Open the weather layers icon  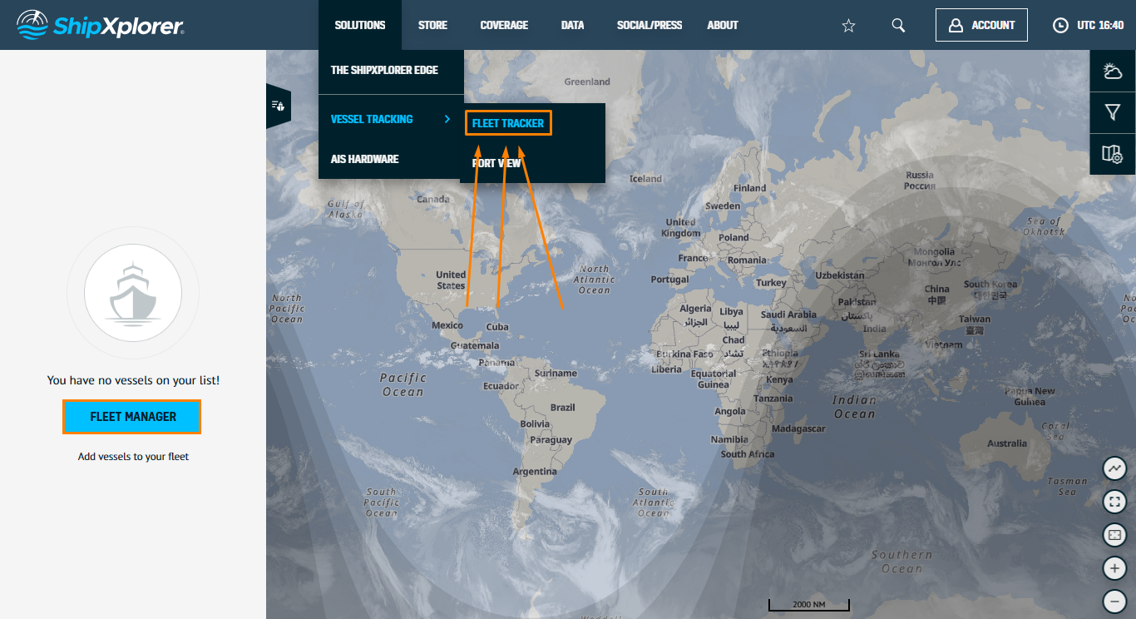1113,71
